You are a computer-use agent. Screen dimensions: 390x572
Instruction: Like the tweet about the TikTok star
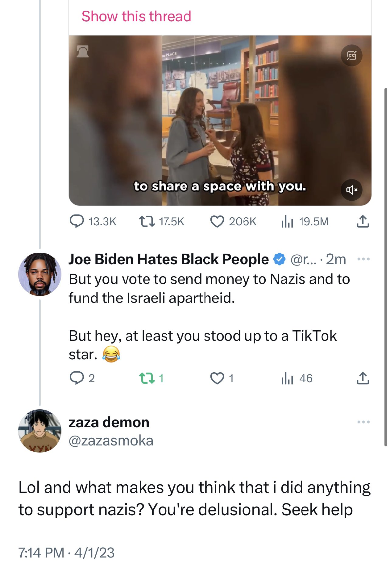click(x=217, y=378)
